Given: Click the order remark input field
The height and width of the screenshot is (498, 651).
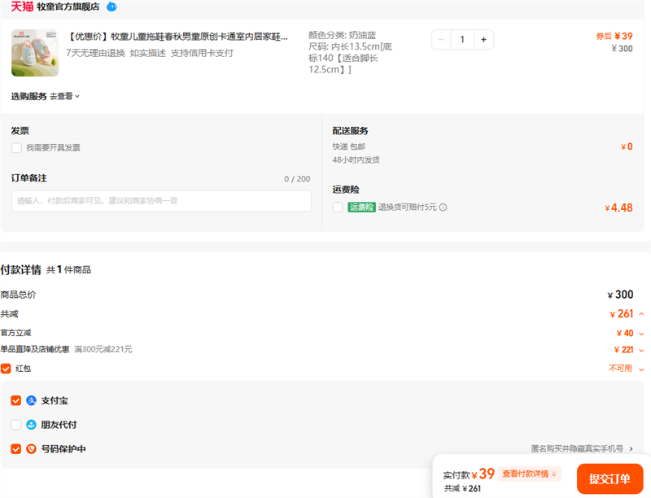Looking at the screenshot, I should coord(161,201).
